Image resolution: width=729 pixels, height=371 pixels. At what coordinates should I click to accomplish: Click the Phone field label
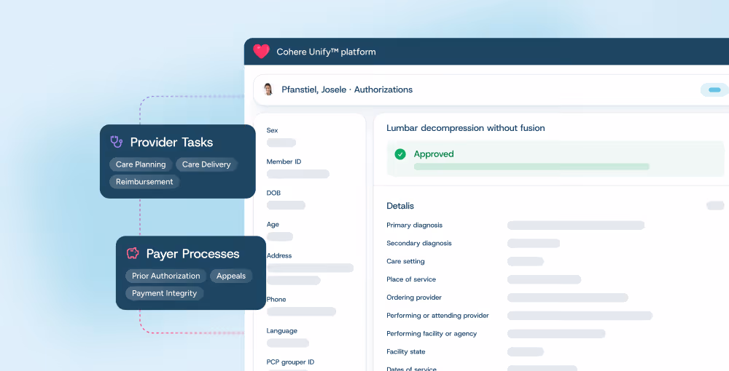point(276,299)
